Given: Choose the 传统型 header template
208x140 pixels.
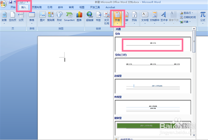Looking at the screenshot, I should pyautogui.click(x=153, y=107).
